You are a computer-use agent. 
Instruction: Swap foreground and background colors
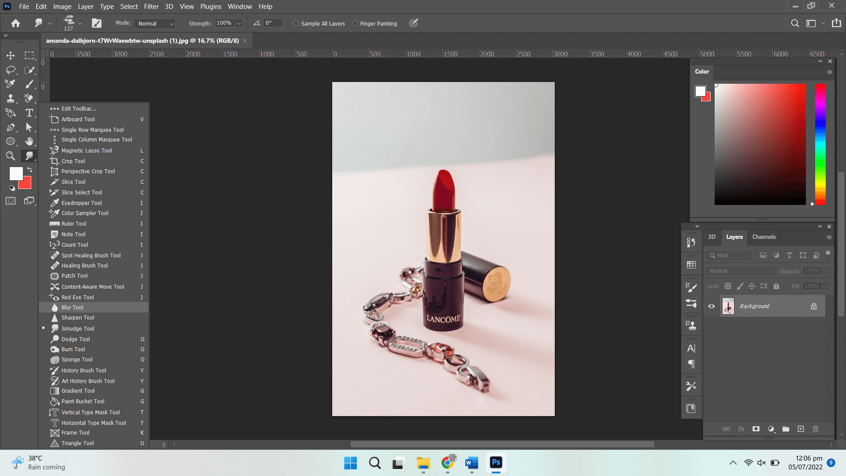(30, 170)
